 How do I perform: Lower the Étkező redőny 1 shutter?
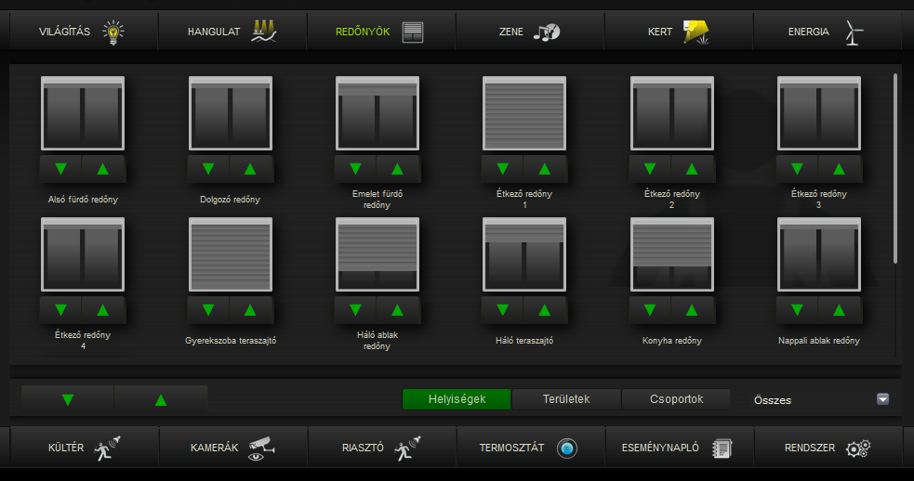click(x=502, y=169)
